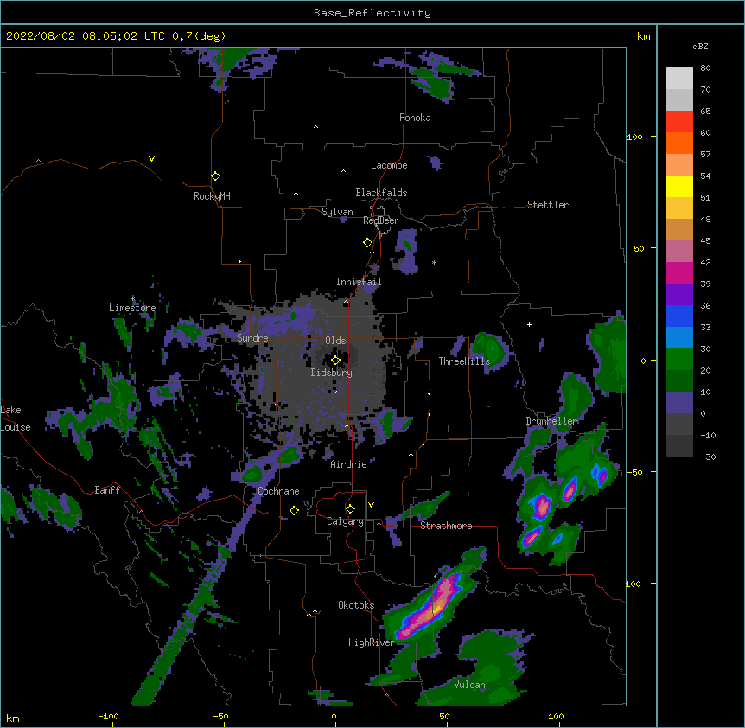Click the Didsbury town label
This screenshot has width=745, height=728.
332,373
